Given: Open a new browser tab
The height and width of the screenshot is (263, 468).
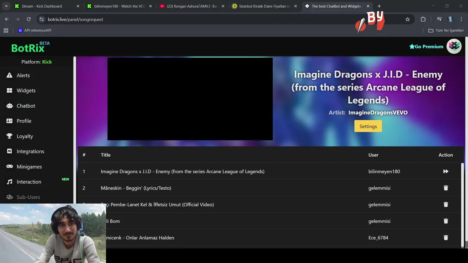Looking at the screenshot, I should [379, 6].
